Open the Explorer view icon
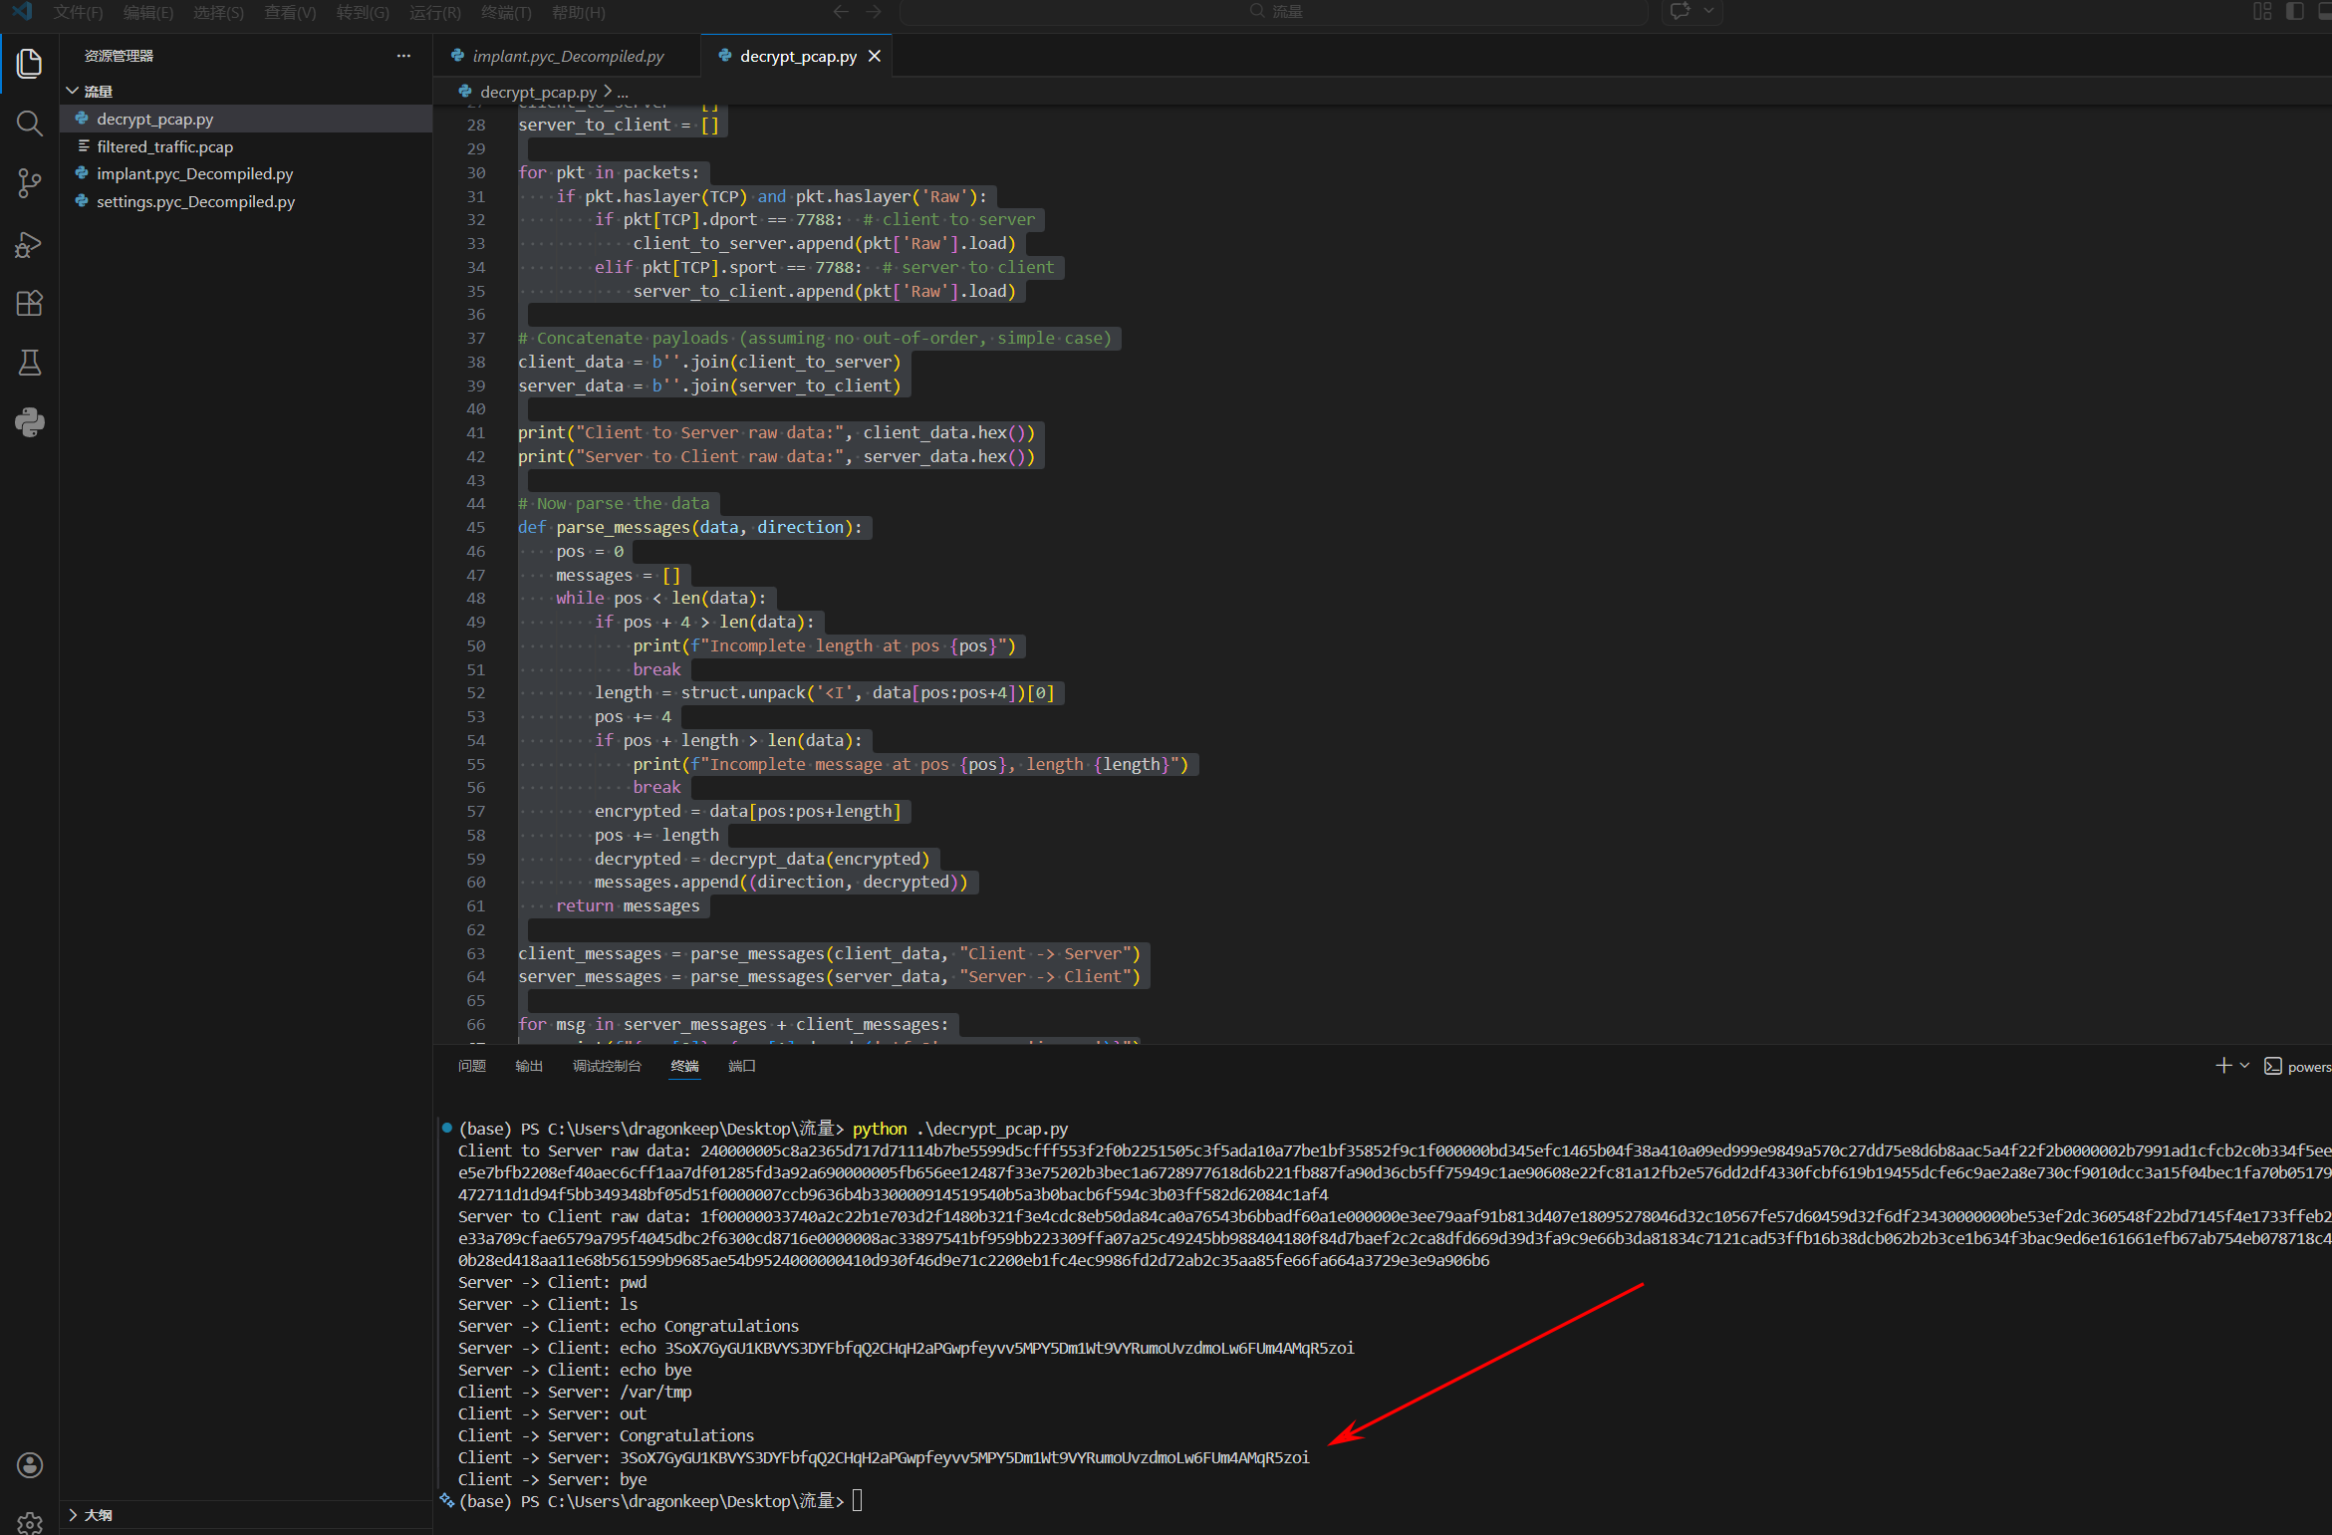This screenshot has height=1535, width=2332. [29, 64]
